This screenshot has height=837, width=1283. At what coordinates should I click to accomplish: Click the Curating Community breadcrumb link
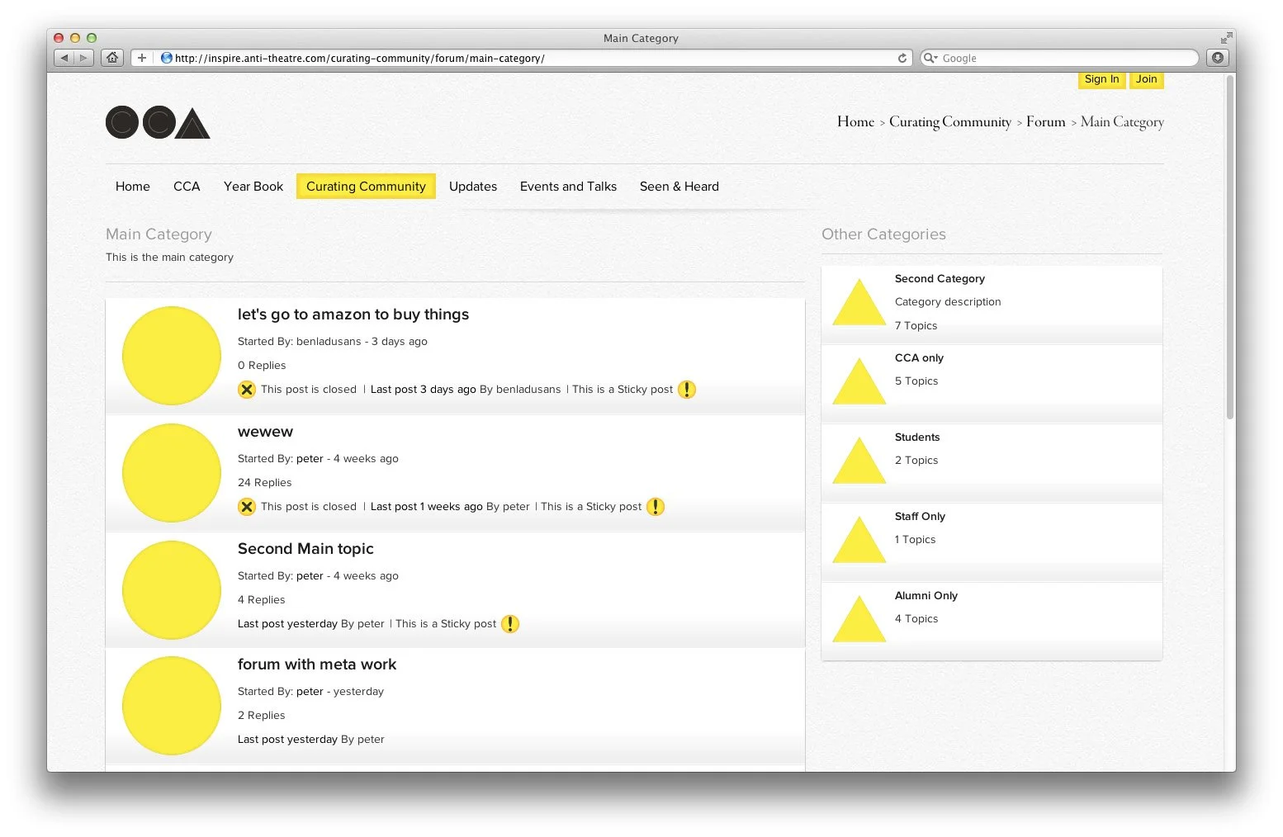point(950,121)
